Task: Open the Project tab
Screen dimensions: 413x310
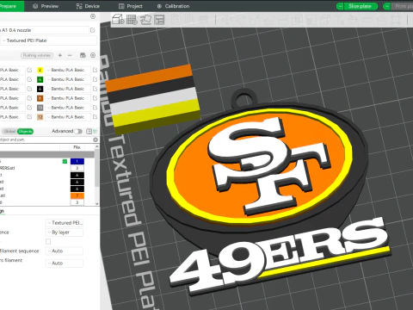Action: [131, 6]
